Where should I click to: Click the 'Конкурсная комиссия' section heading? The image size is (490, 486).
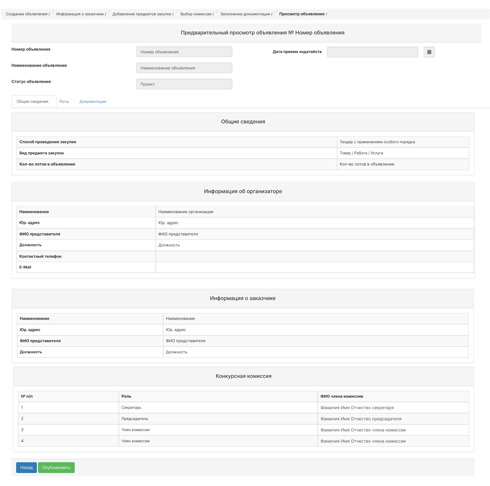(x=244, y=376)
